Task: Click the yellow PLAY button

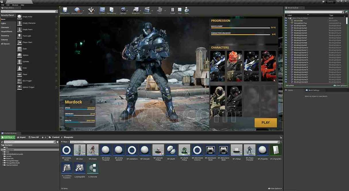Action: tap(266, 122)
